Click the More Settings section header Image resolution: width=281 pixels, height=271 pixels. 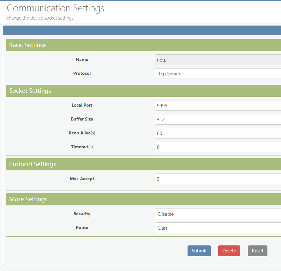(x=28, y=199)
